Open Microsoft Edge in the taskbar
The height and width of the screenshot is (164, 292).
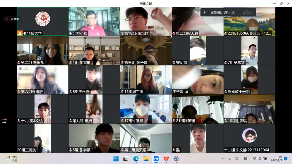[136, 159]
